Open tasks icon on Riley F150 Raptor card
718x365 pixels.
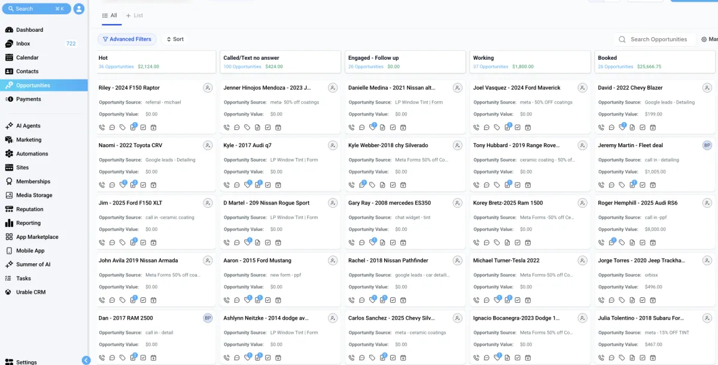(x=143, y=127)
